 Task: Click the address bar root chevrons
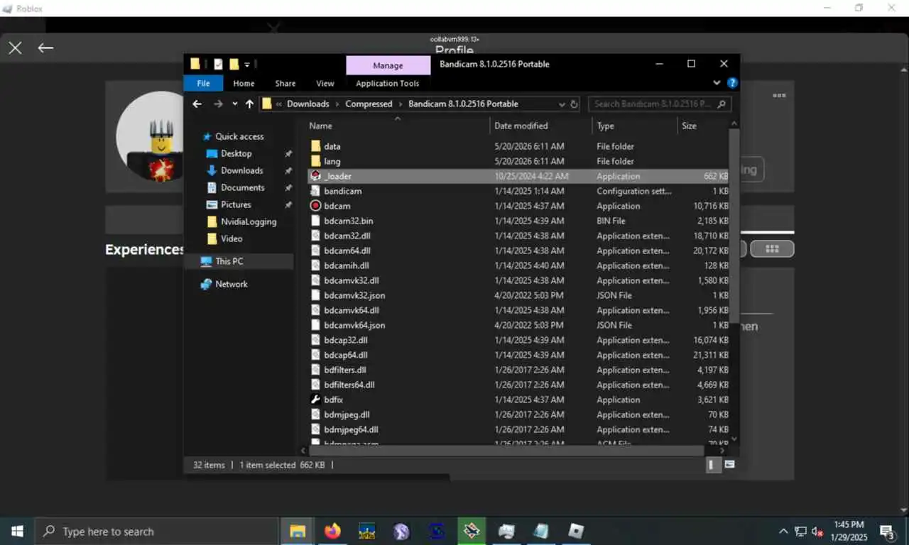pos(279,104)
